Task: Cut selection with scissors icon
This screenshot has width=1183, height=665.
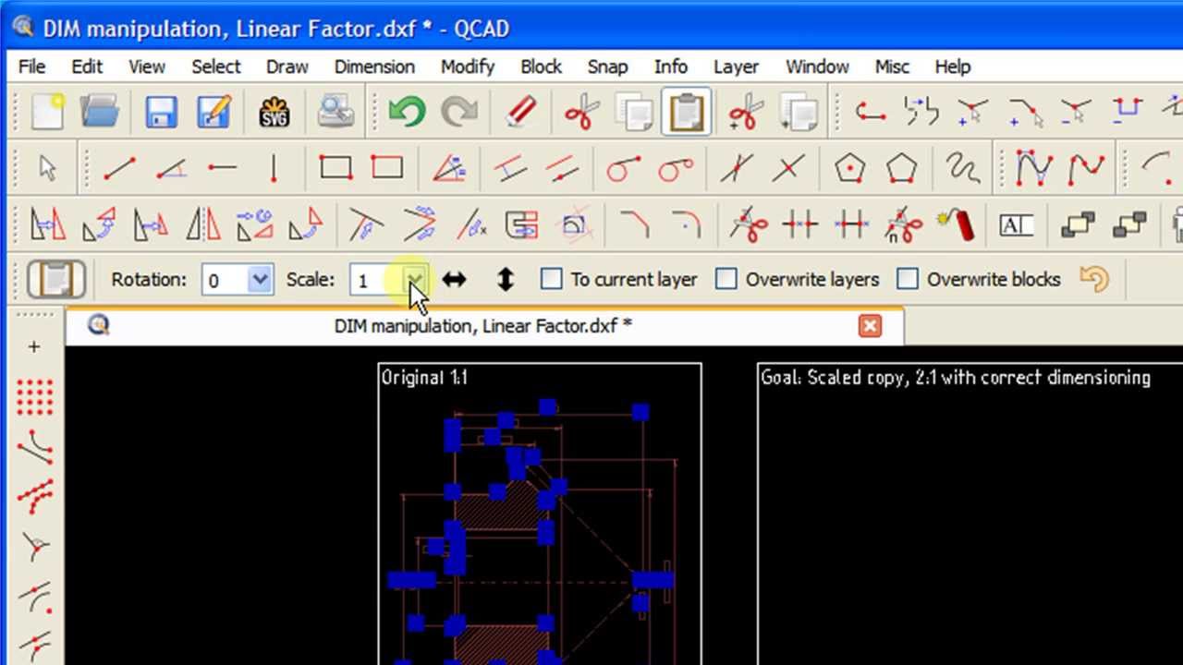Action: [582, 112]
